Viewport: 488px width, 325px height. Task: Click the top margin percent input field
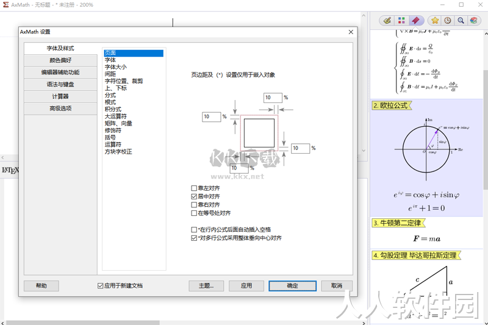pyautogui.click(x=211, y=116)
